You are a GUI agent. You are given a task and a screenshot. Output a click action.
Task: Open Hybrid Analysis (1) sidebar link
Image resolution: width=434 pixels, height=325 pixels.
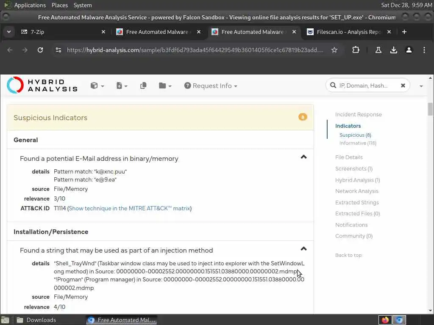357,180
